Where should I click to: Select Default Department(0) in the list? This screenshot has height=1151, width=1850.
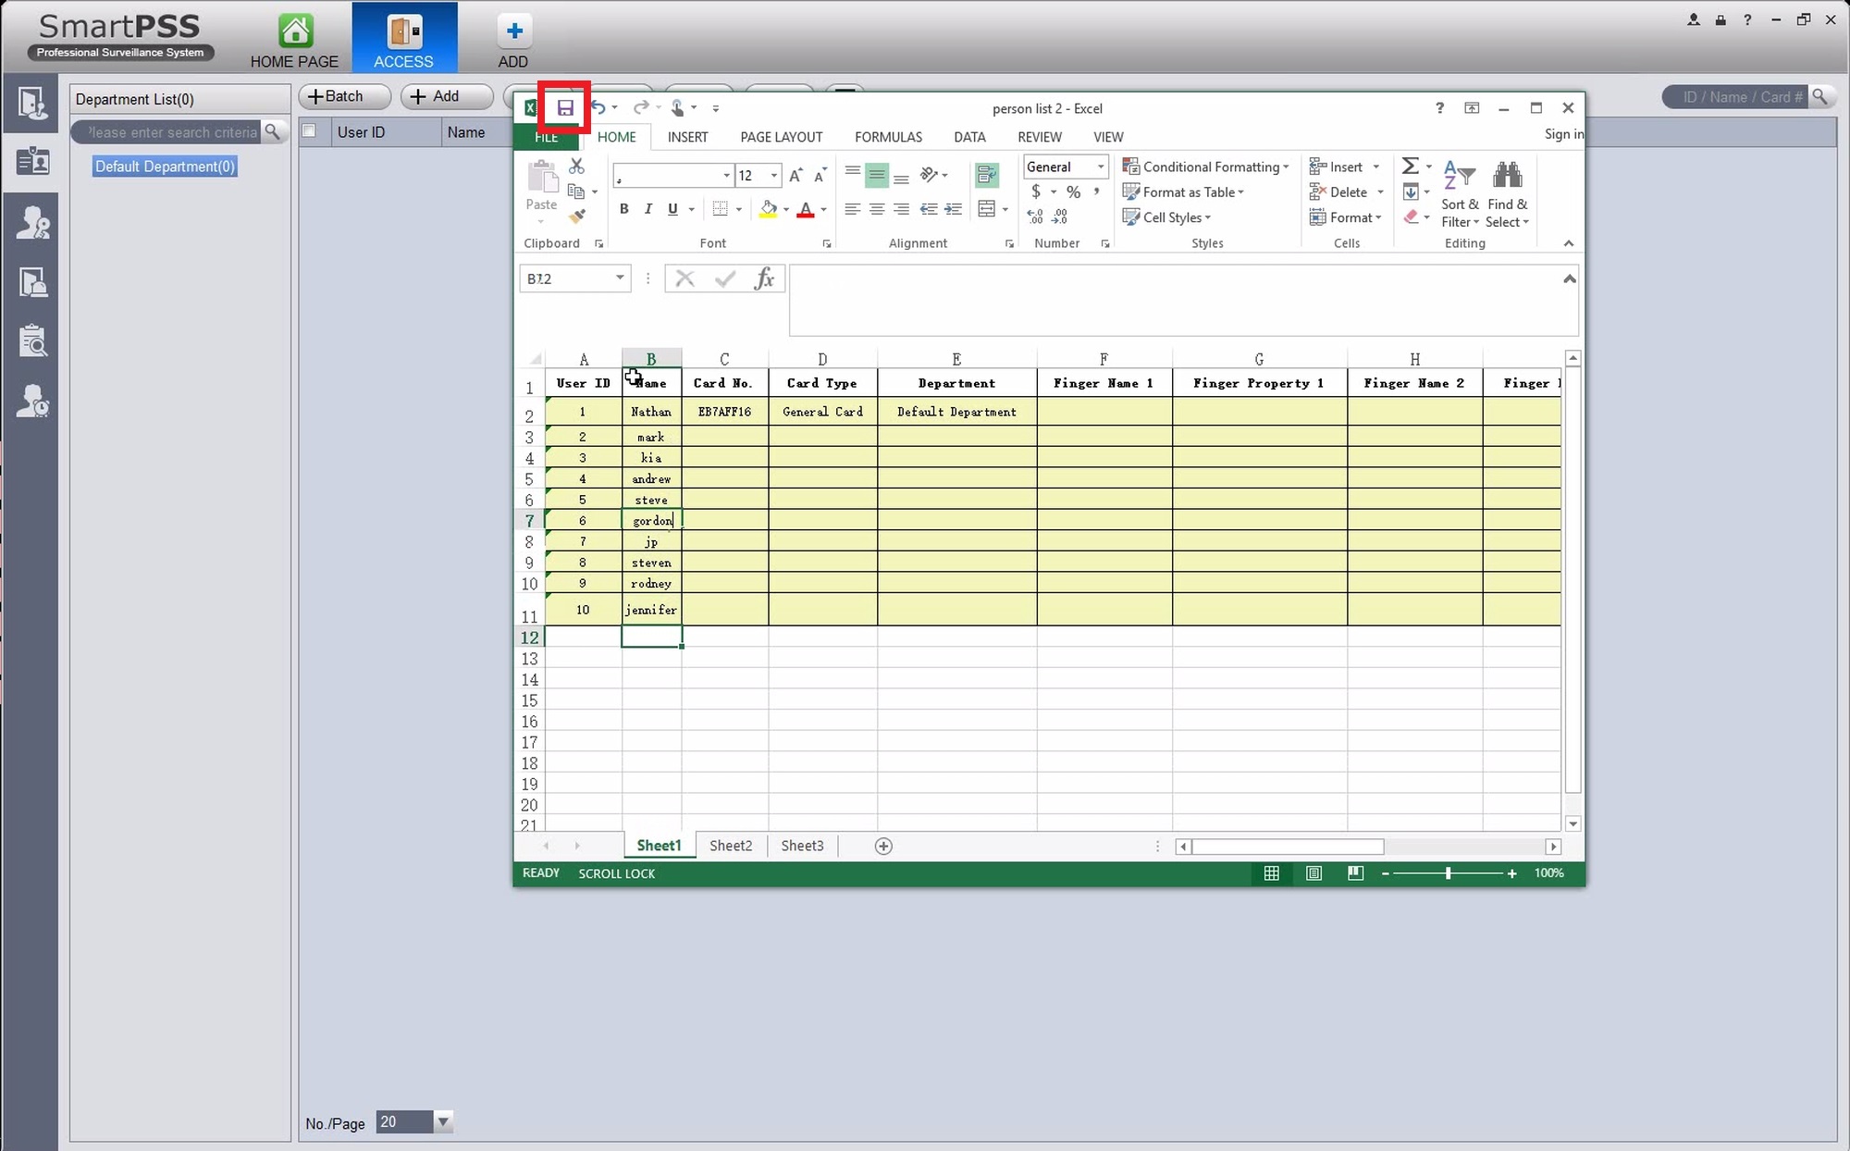coord(165,167)
